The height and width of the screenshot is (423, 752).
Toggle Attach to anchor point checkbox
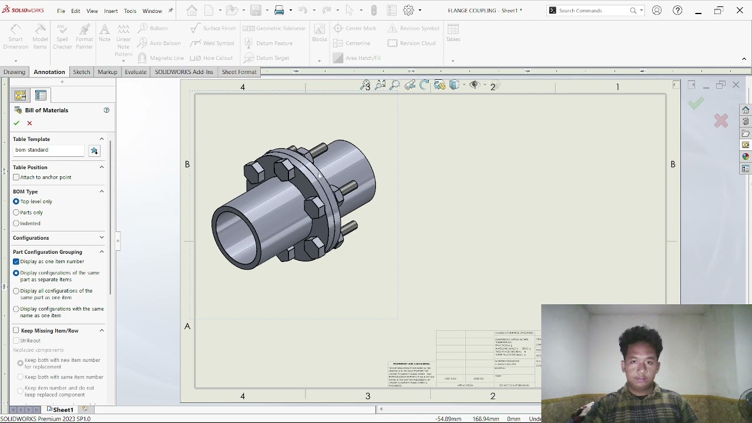tap(16, 177)
